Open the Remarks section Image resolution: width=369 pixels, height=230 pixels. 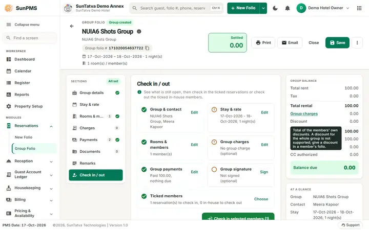(x=96, y=163)
